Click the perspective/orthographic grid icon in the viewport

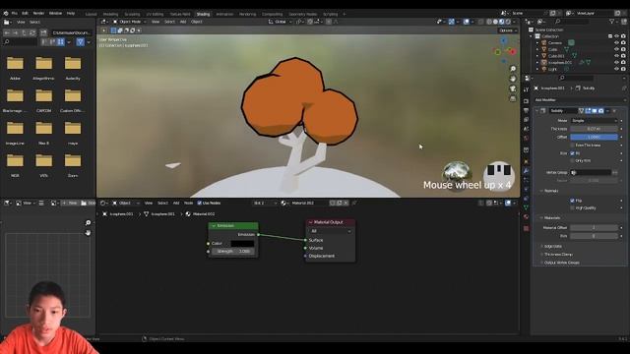click(513, 98)
